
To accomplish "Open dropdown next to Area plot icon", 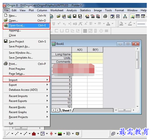I will point(64,133).
